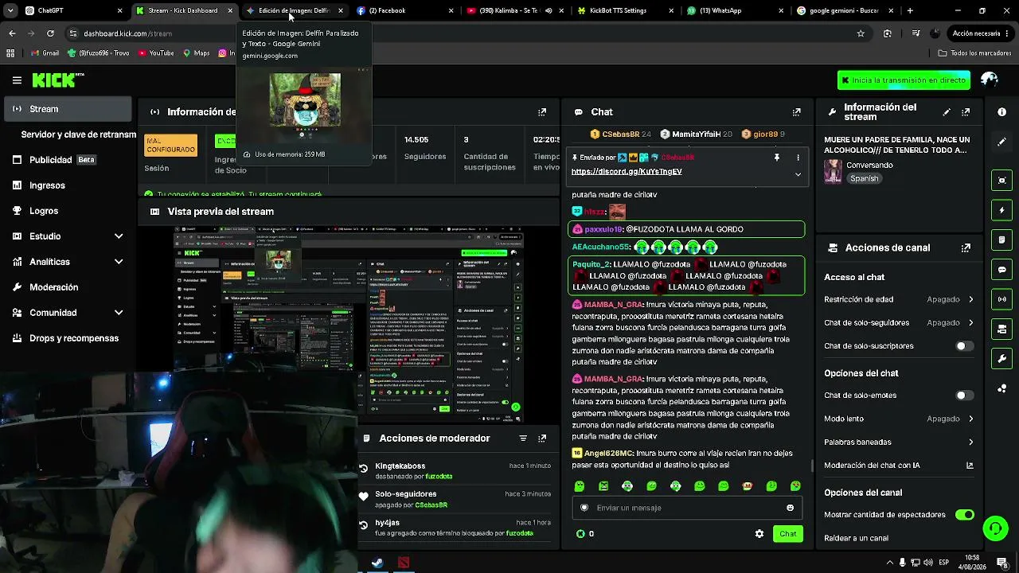This screenshot has width=1019, height=573.
Task: Open Publicidad in the sidebar
Action: pyautogui.click(x=68, y=160)
